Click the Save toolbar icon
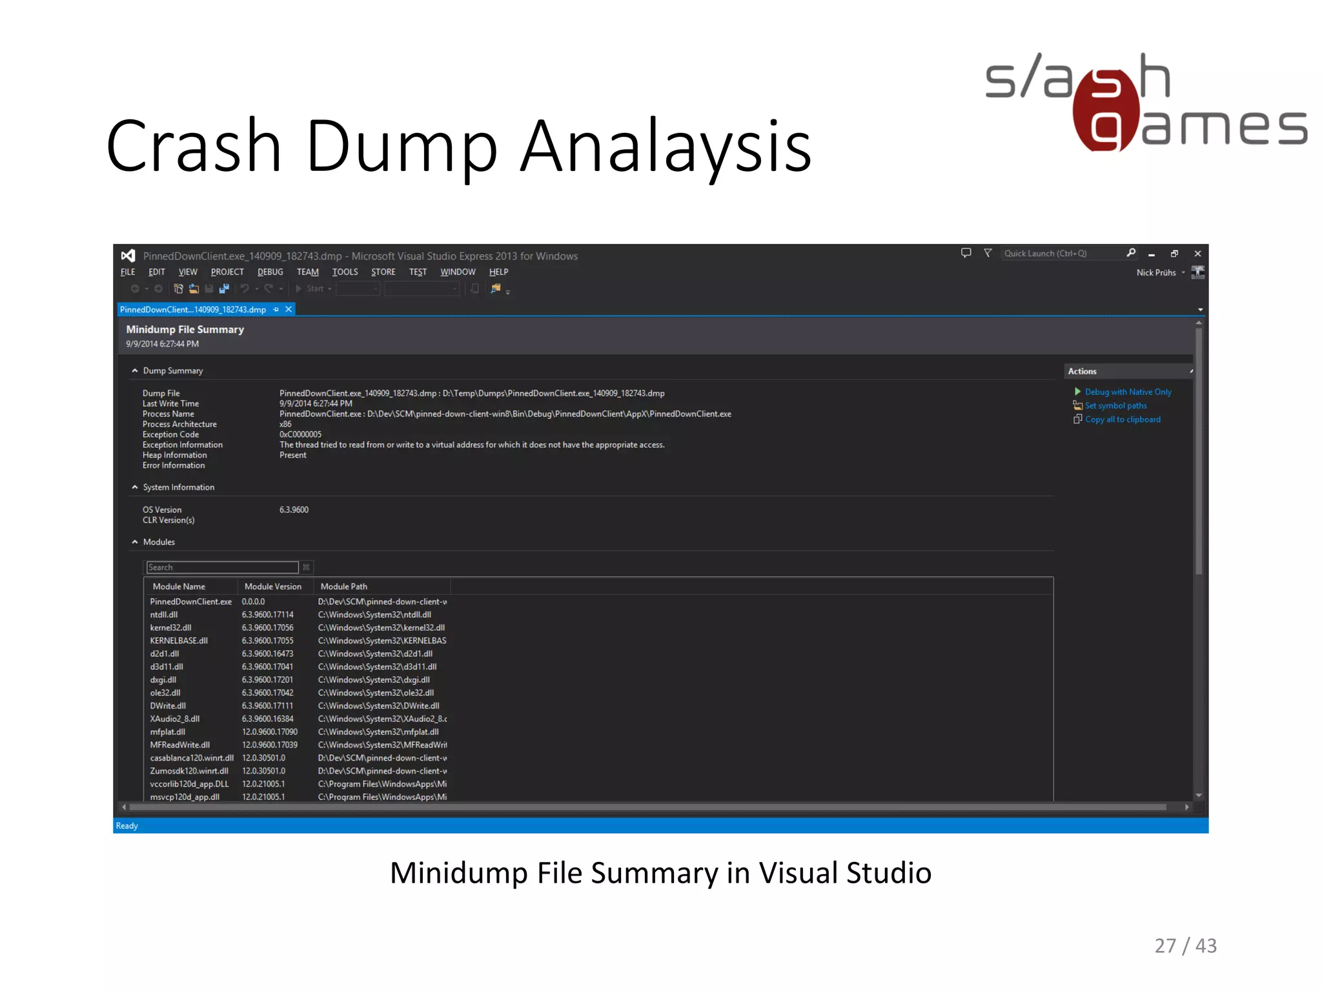The width and height of the screenshot is (1322, 991). point(209,289)
